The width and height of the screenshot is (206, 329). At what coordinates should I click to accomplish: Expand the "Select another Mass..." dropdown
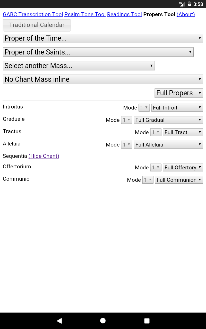79,66
